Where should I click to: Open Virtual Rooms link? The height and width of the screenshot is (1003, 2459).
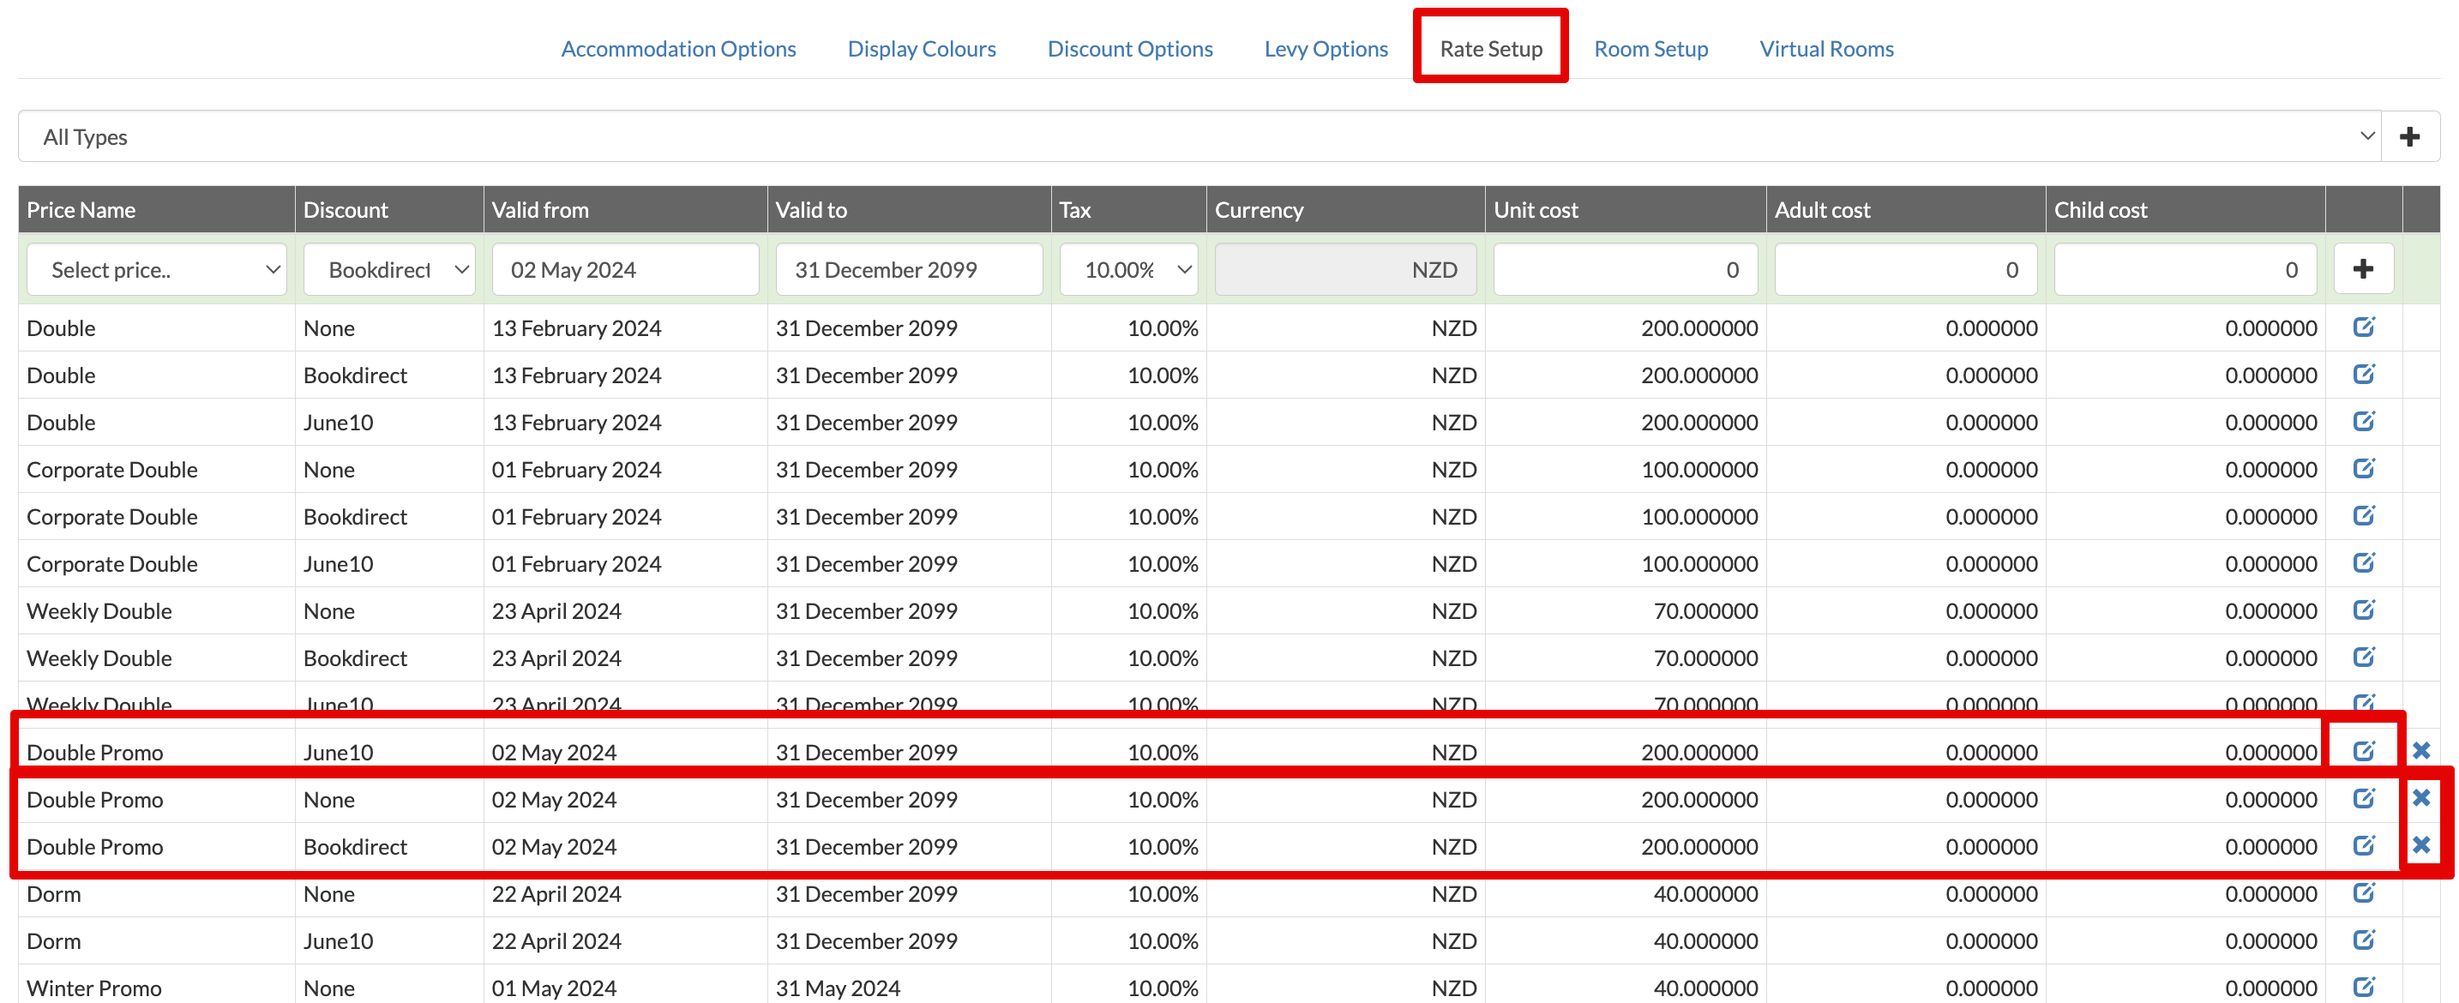pos(1825,49)
